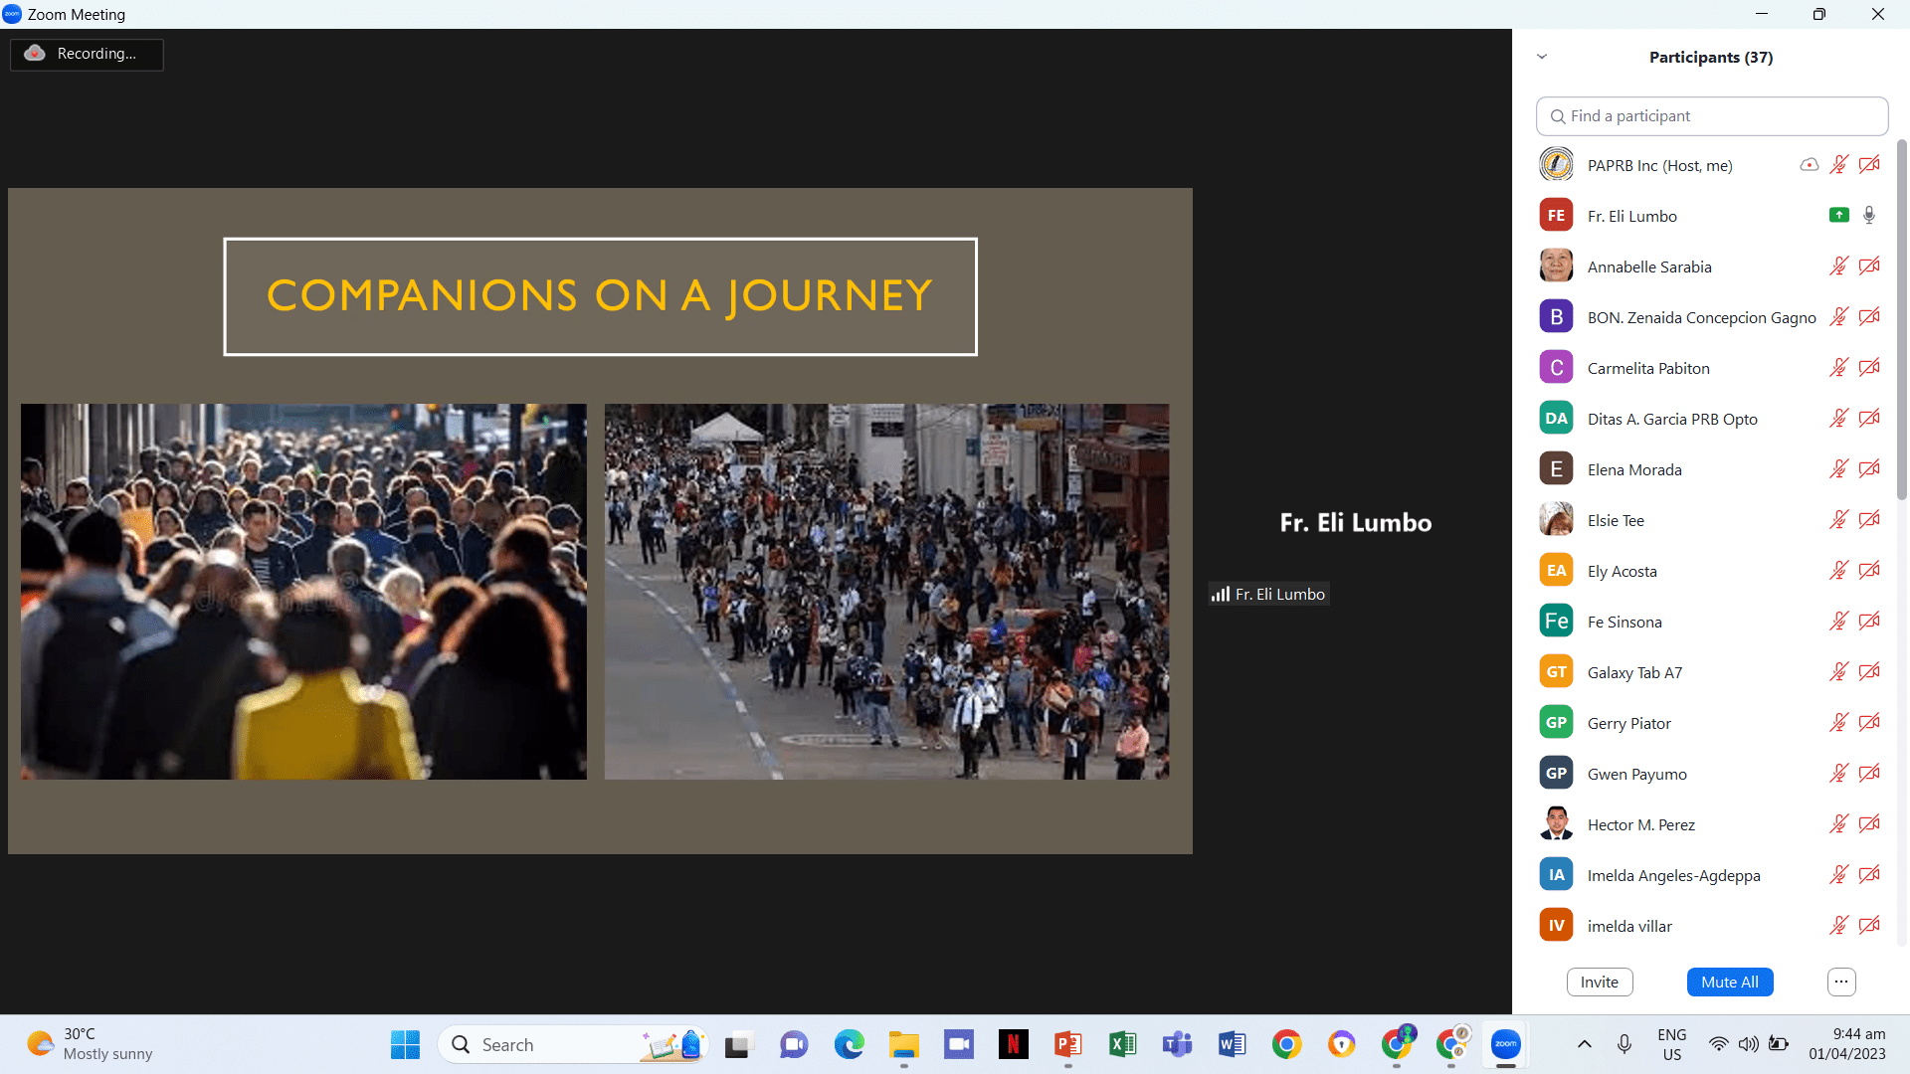1910x1074 pixels.
Task: Click imelda villar's muted microphone icon
Action: (1838, 926)
